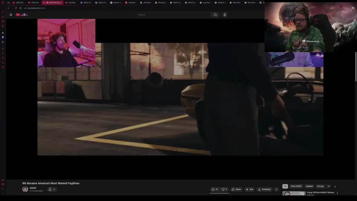Select the 'All' filter chip
The width and height of the screenshot is (357, 201).
coord(285,186)
